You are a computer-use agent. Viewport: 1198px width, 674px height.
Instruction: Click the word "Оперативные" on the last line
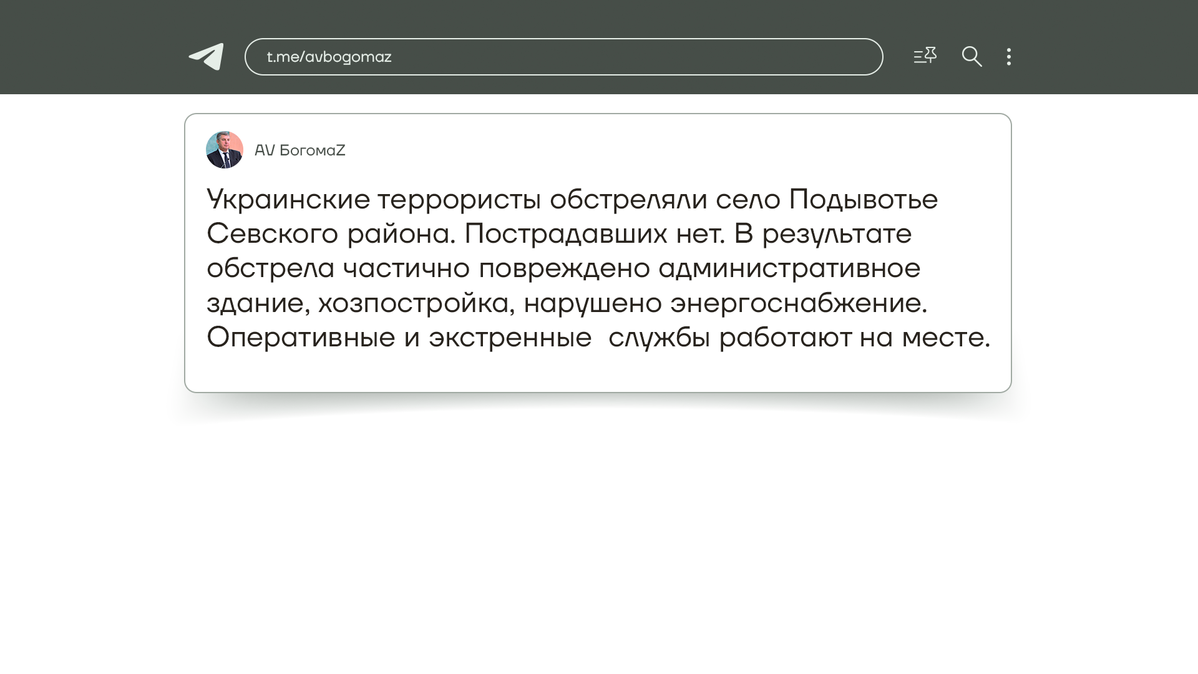point(301,338)
